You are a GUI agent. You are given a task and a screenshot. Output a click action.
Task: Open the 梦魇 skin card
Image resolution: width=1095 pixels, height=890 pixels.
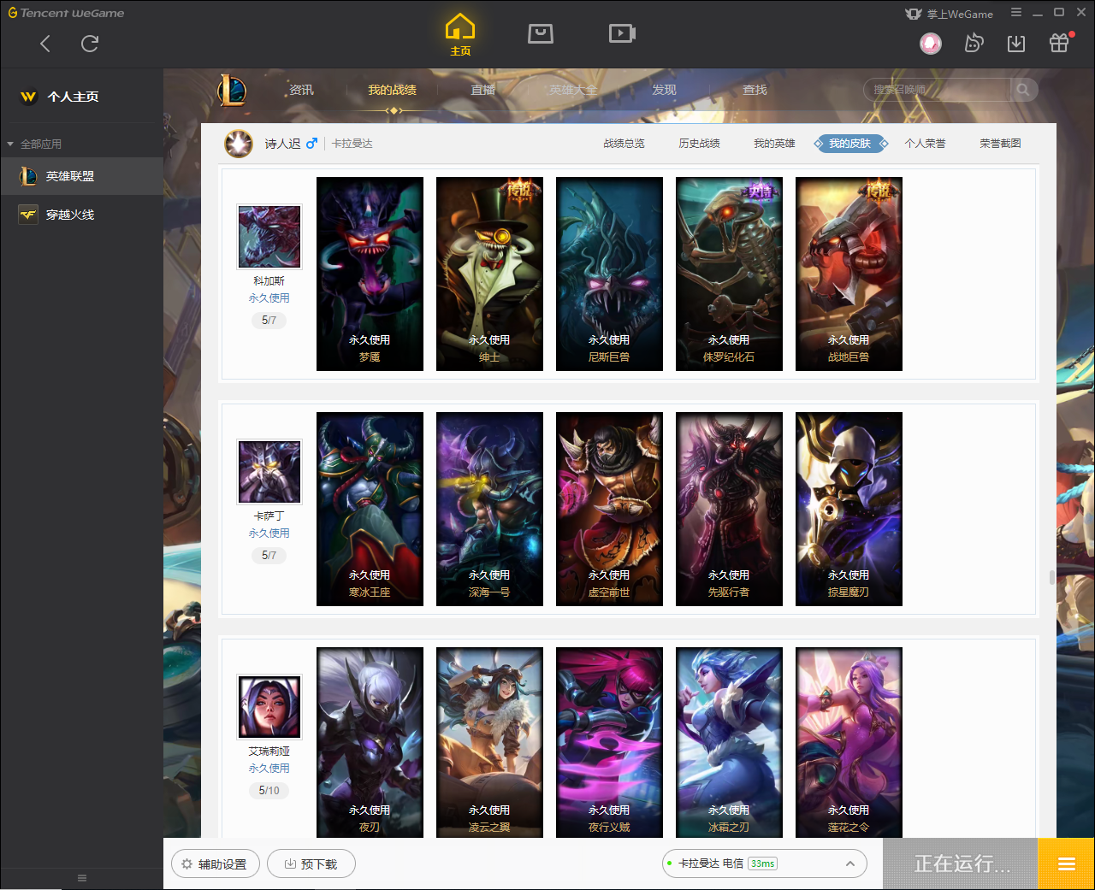[370, 274]
